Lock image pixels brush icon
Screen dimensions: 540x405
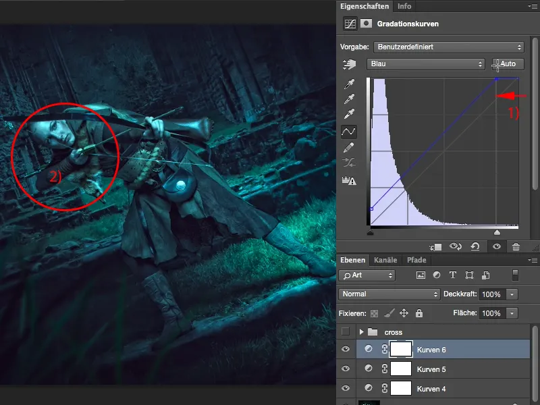click(x=389, y=313)
